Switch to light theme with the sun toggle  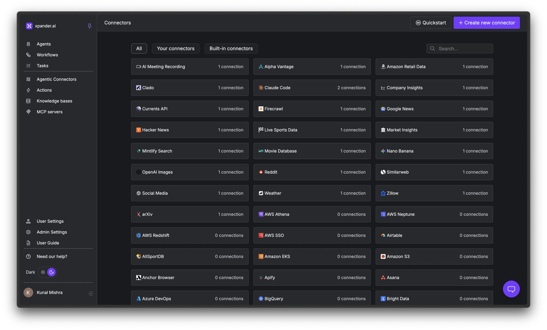point(43,272)
